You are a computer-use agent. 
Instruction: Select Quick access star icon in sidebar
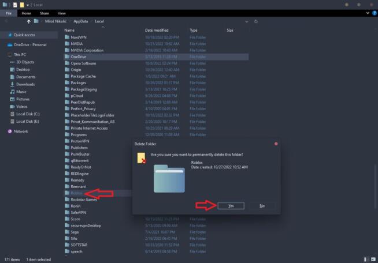pos(9,35)
